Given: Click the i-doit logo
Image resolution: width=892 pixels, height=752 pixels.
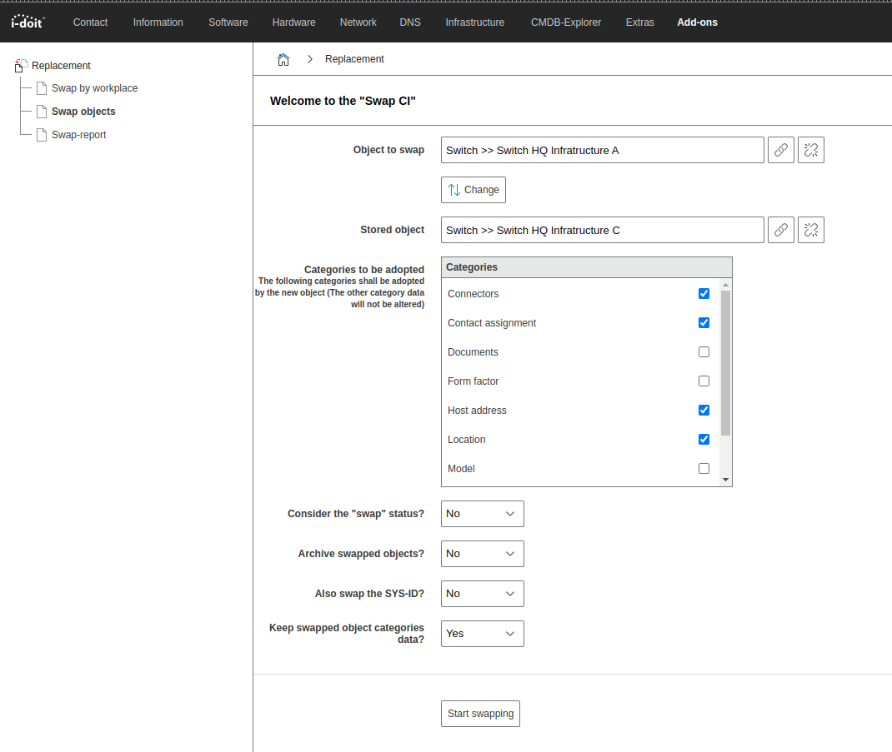Looking at the screenshot, I should (x=28, y=22).
